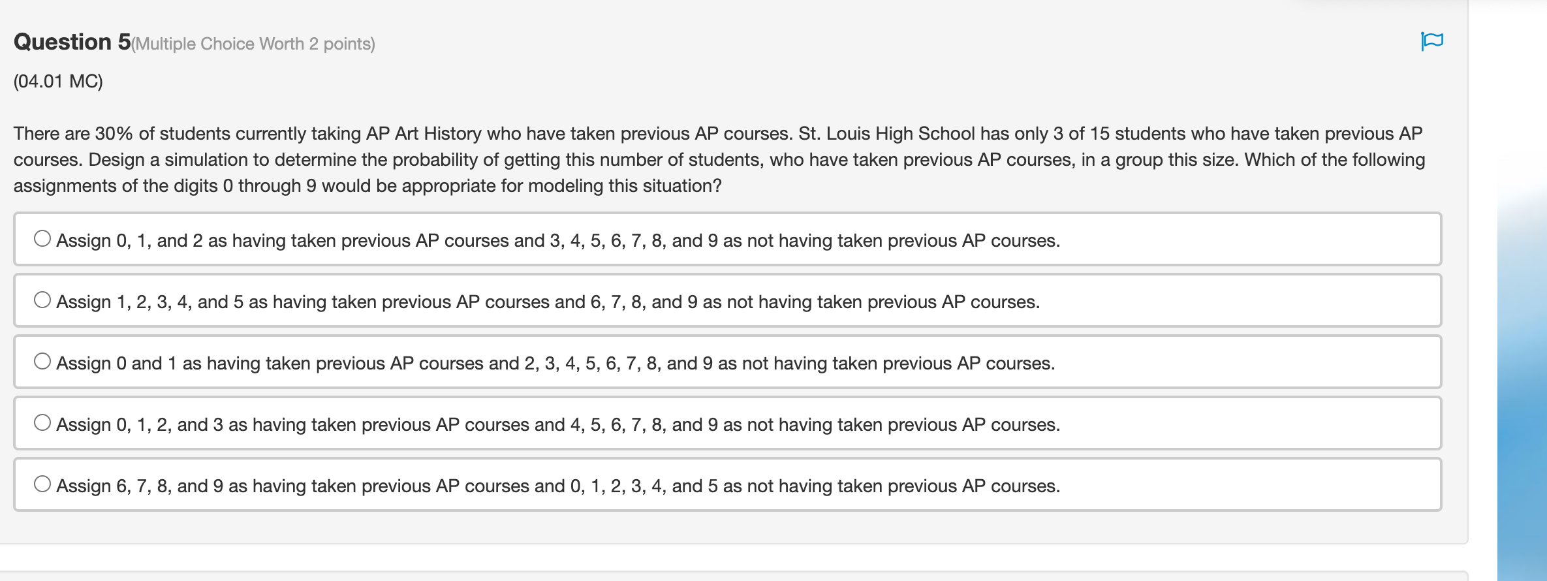The width and height of the screenshot is (1547, 581).
Task: Select the radio button for 'Assign 6, 7, 8, and 9' option
Action: point(42,484)
